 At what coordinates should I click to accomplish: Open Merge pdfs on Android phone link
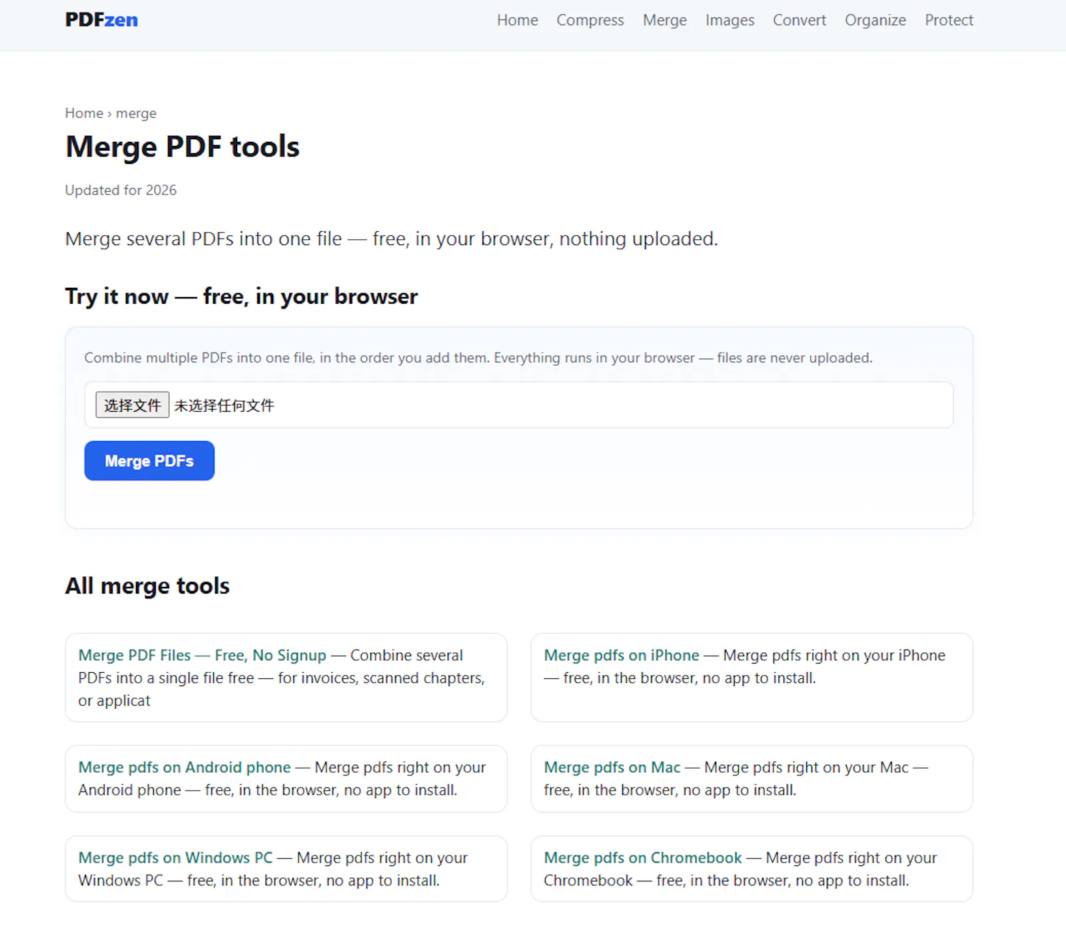(185, 767)
